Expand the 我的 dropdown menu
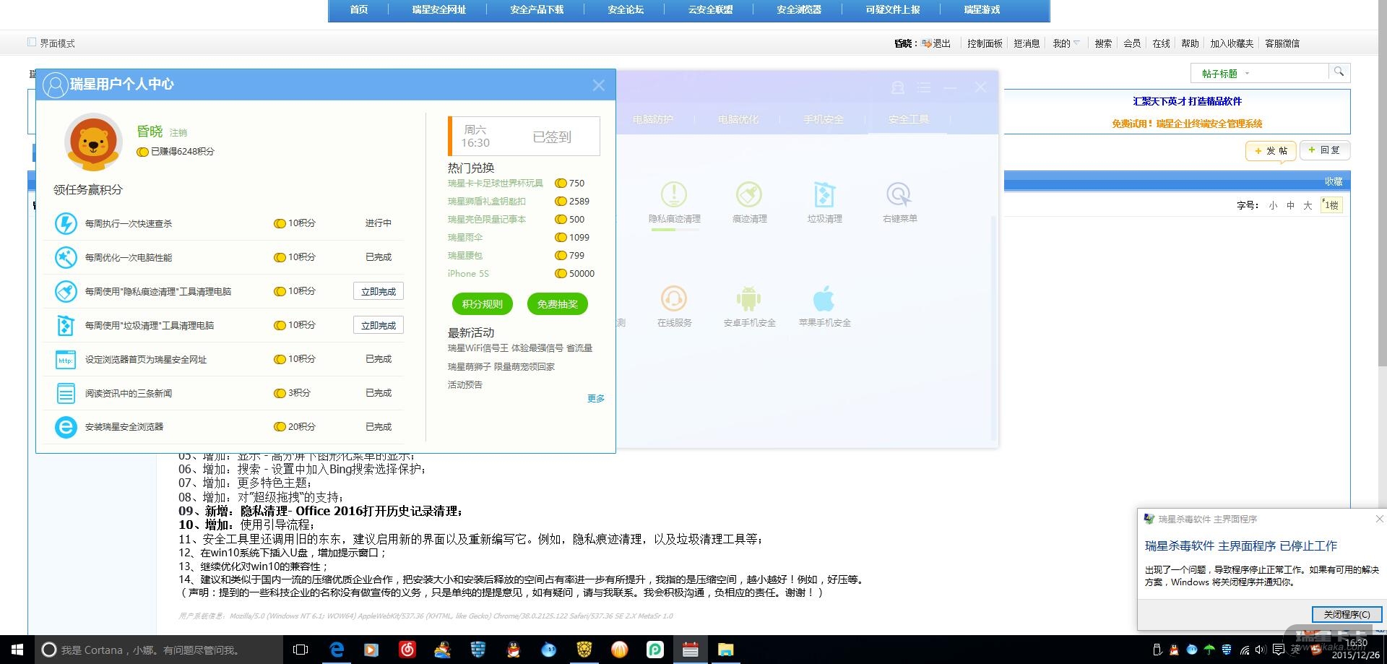The width and height of the screenshot is (1387, 664). click(x=1066, y=43)
